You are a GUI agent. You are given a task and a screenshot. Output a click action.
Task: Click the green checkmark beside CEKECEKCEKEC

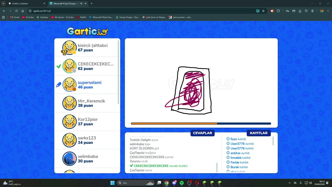59,66
